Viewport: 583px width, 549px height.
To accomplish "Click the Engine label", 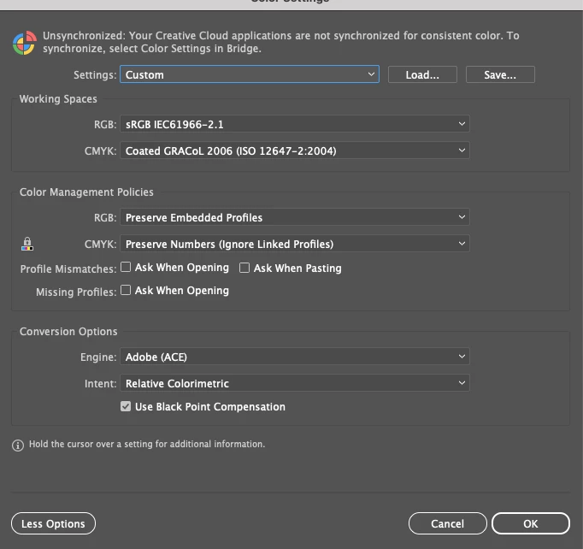I will coord(98,357).
